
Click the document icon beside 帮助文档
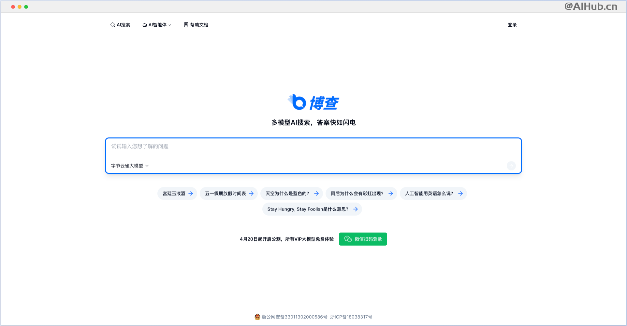click(186, 25)
